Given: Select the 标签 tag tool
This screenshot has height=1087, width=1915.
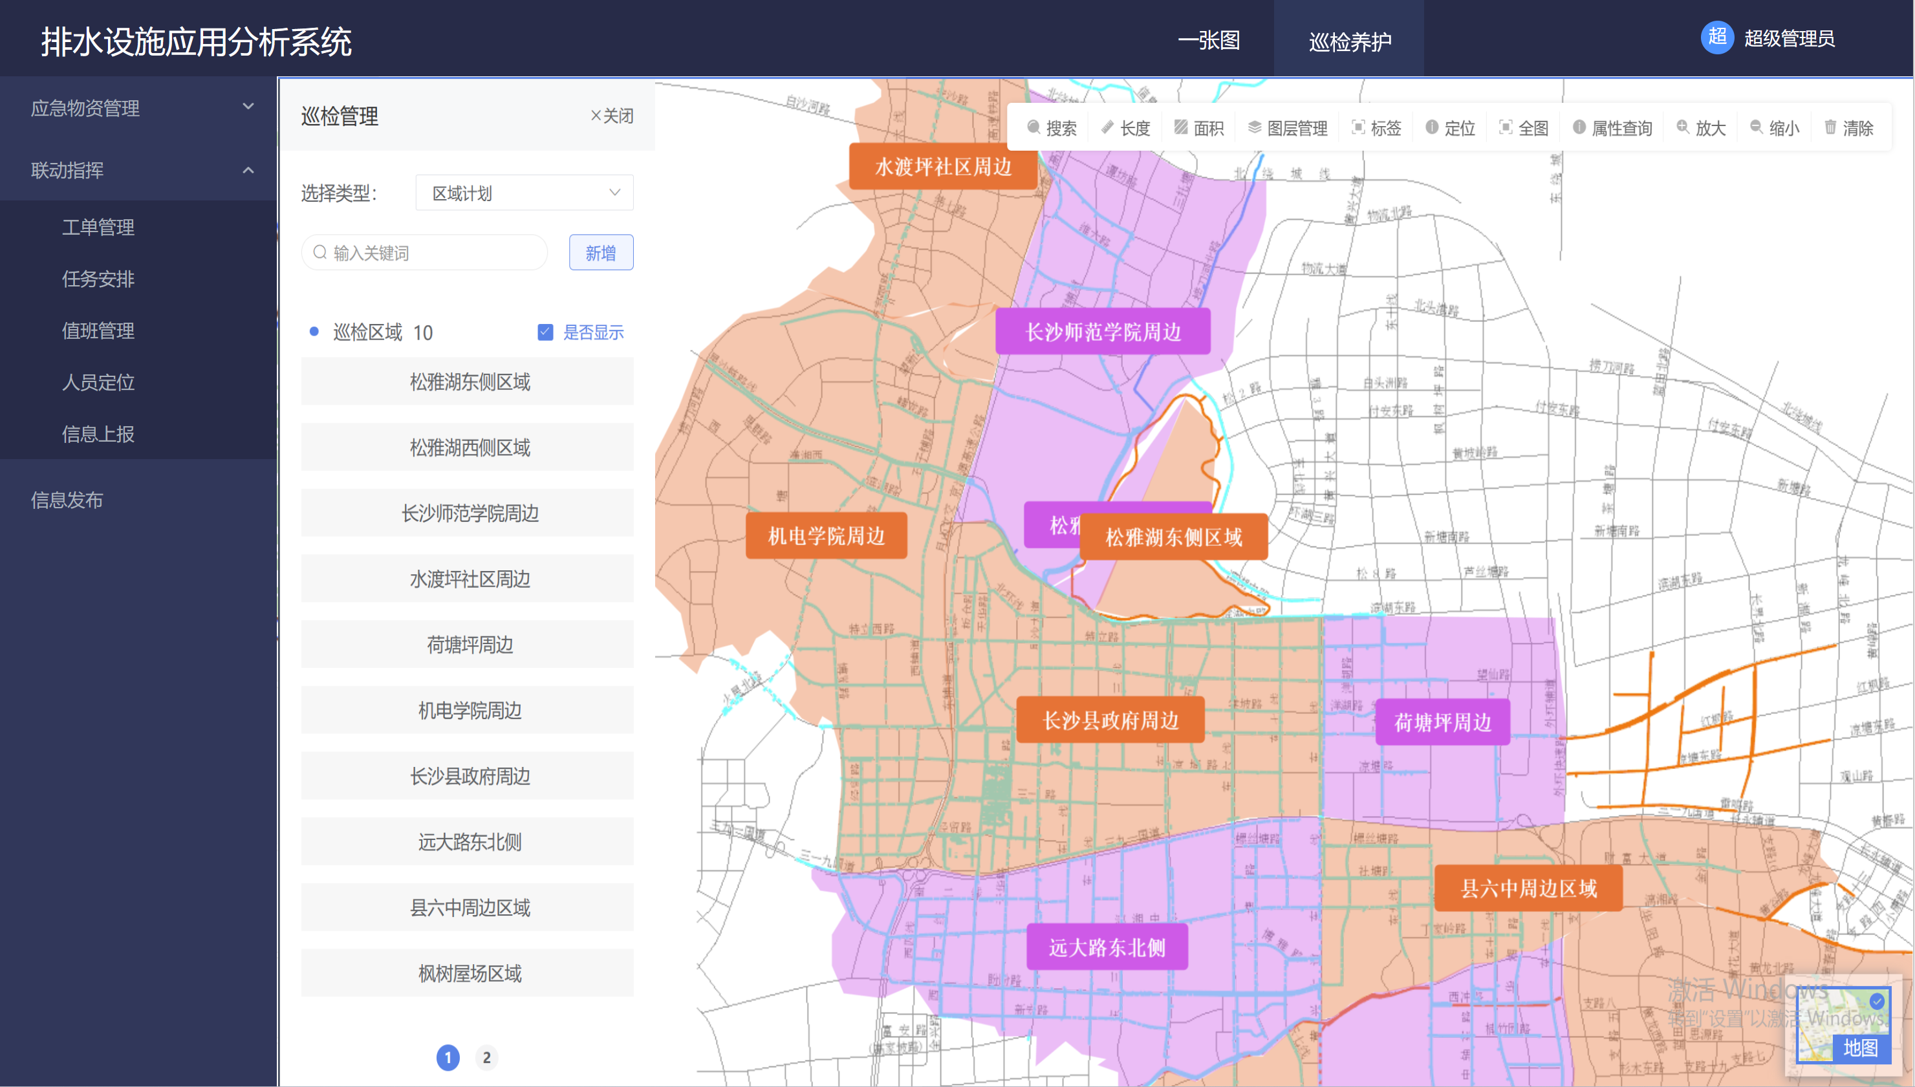Looking at the screenshot, I should tap(1376, 127).
